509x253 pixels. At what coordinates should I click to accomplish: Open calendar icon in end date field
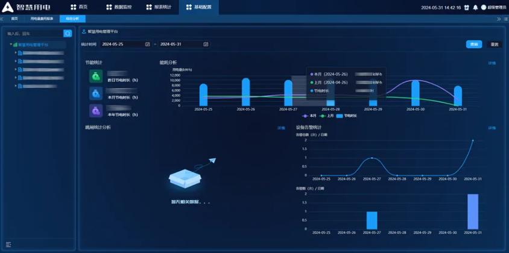pyautogui.click(x=206, y=44)
